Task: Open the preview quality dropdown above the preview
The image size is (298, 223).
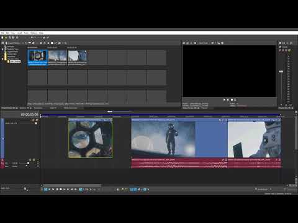Action: (x=204, y=43)
